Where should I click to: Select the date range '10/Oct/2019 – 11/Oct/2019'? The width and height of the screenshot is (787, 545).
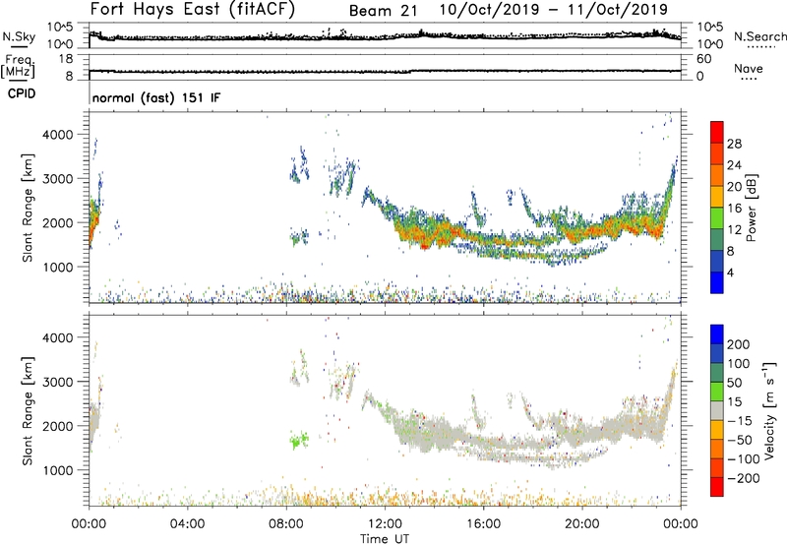(554, 9)
